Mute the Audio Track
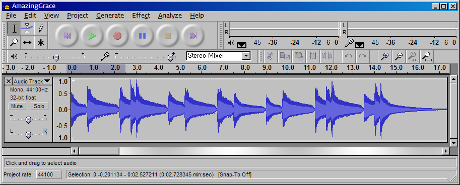Screen dimensions: 460x185 (17, 106)
